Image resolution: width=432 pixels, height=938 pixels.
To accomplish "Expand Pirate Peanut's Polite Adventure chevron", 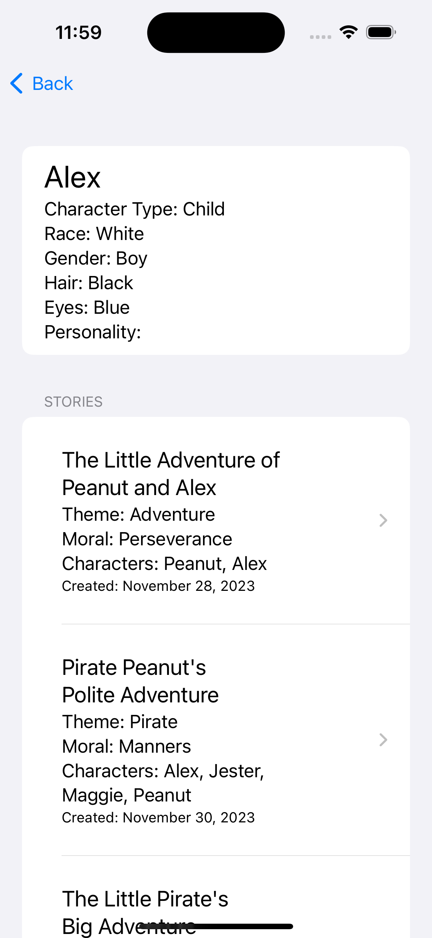I will point(383,740).
